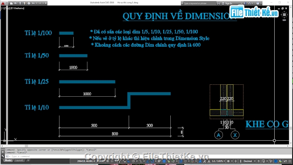Screen dimensions: 293x165
Task: Toggle drawing grid display
Action: (x=108, y=161)
